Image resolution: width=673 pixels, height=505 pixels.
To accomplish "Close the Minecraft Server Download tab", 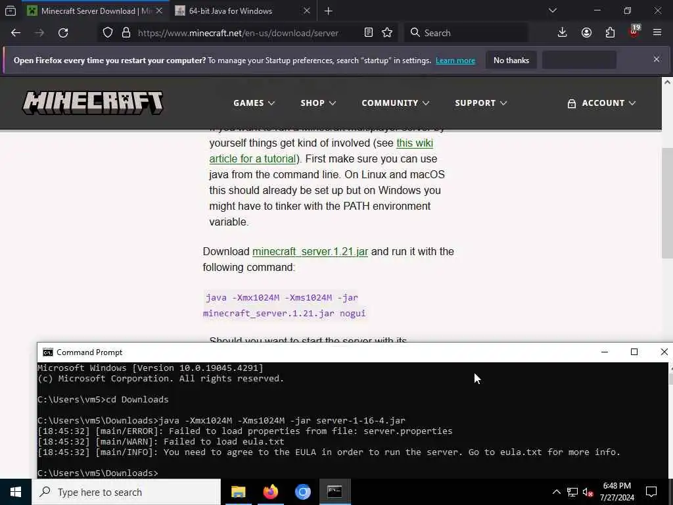I will click(x=159, y=11).
